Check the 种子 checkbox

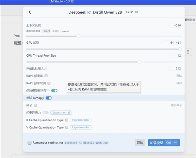point(36,105)
